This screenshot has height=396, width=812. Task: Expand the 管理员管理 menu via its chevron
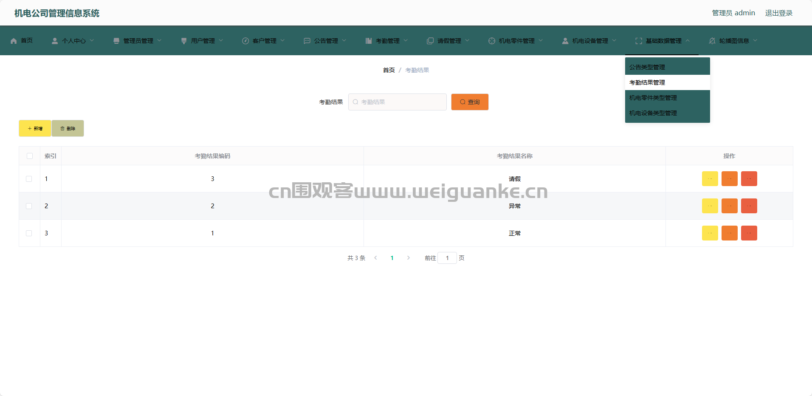159,40
